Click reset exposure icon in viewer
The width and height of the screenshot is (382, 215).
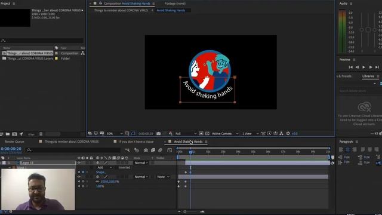click(288, 133)
